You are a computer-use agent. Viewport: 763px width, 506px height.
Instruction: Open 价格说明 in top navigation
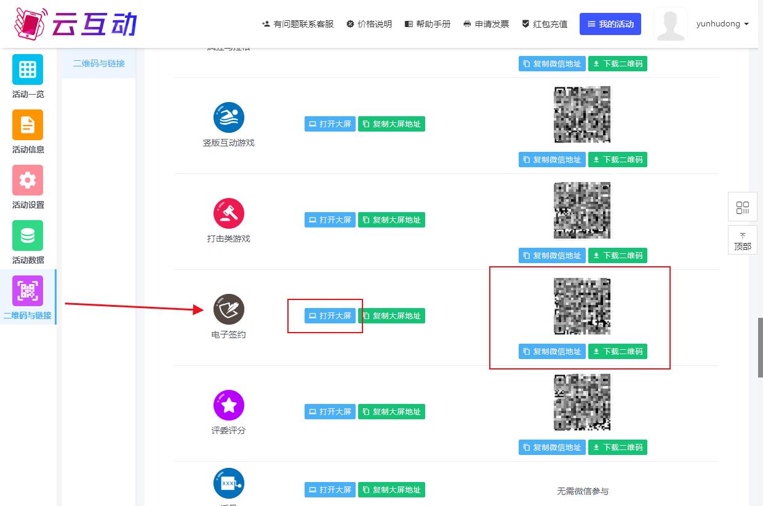point(369,24)
